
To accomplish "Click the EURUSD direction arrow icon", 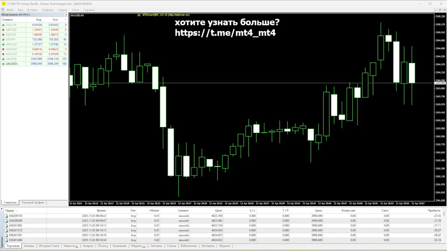I will pyautogui.click(x=3, y=35).
